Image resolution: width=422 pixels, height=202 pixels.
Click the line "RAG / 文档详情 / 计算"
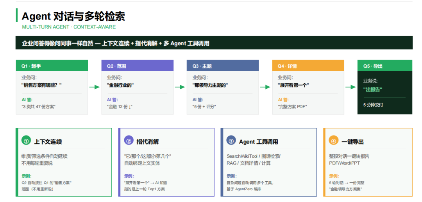[x=249, y=163]
